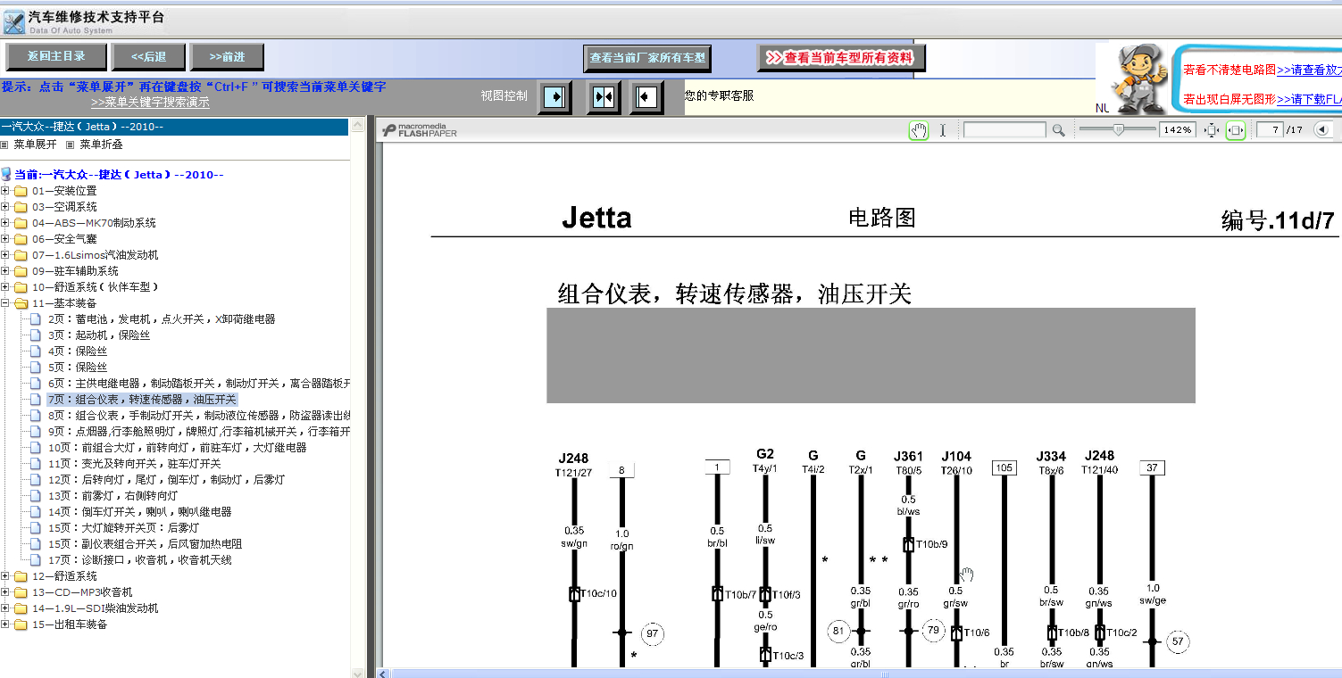Click the view control right-arrow panel icon

tap(554, 96)
